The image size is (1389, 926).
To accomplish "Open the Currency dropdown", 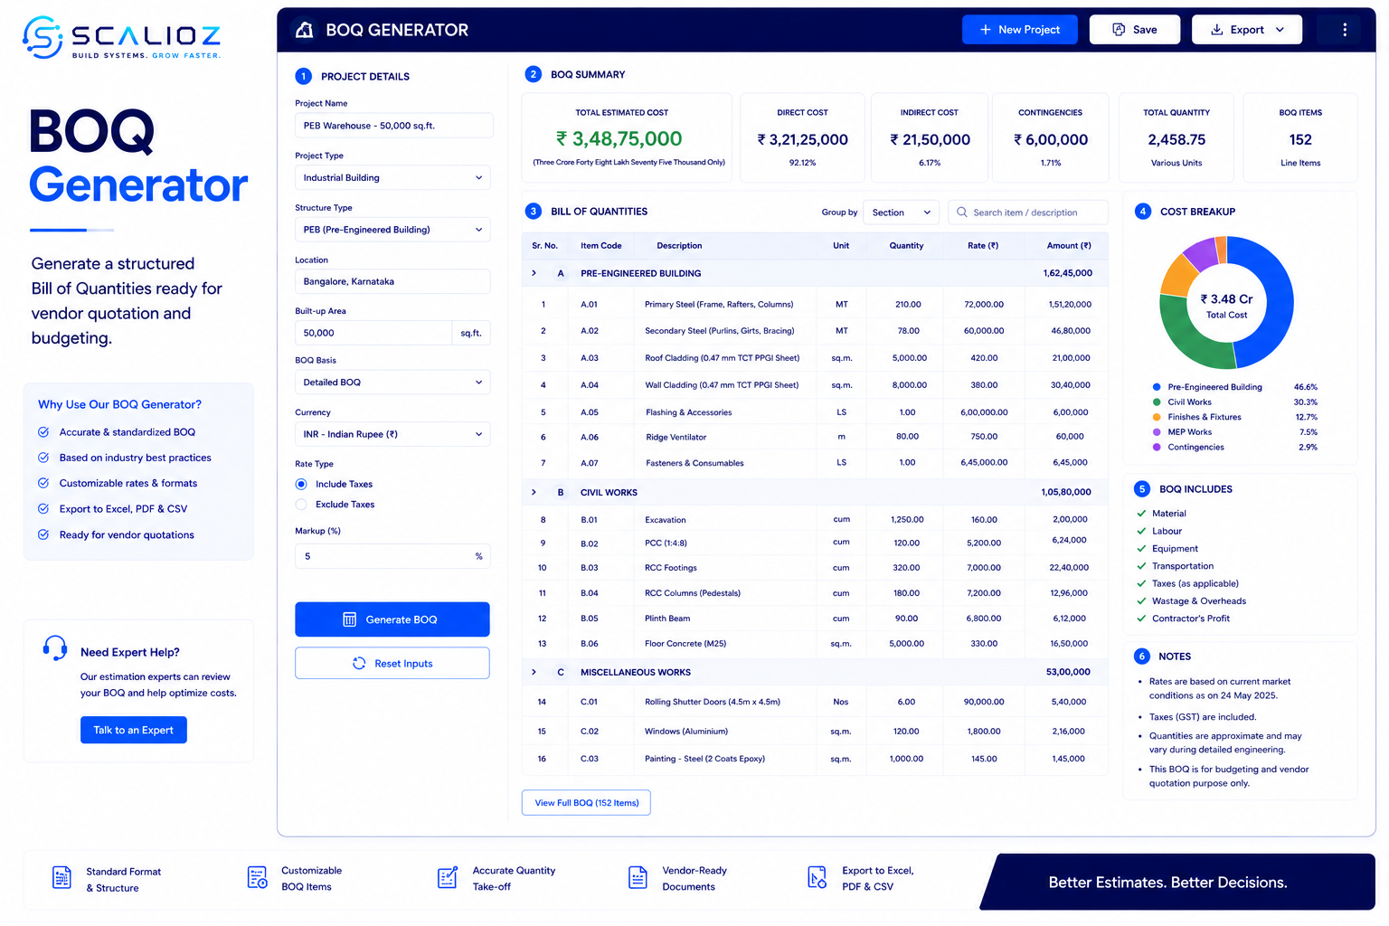I will coord(392,434).
